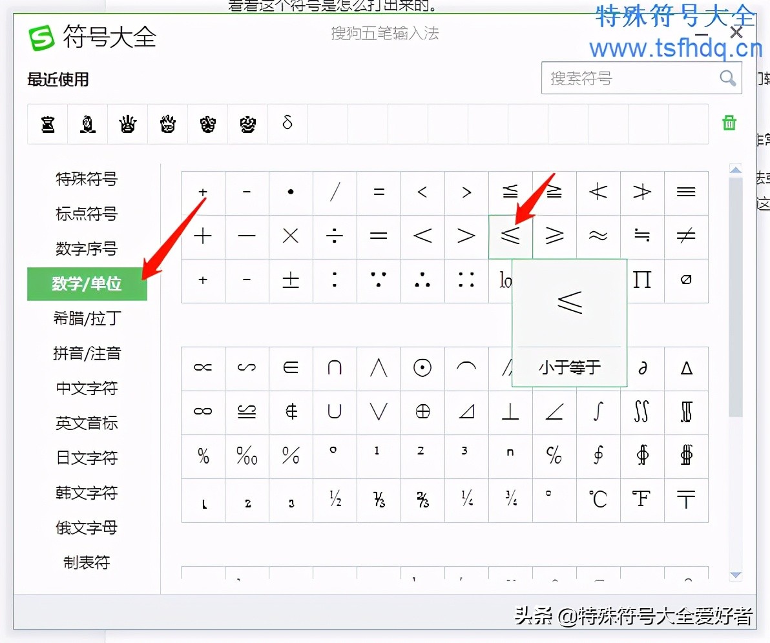
Task: Choose the division ÷ symbol
Action: pyautogui.click(x=335, y=236)
